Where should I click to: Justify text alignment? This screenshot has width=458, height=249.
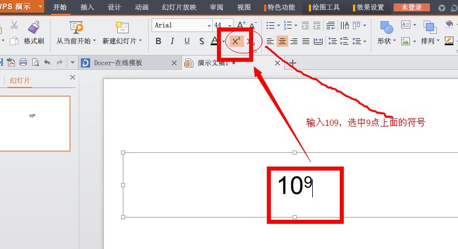[306, 41]
